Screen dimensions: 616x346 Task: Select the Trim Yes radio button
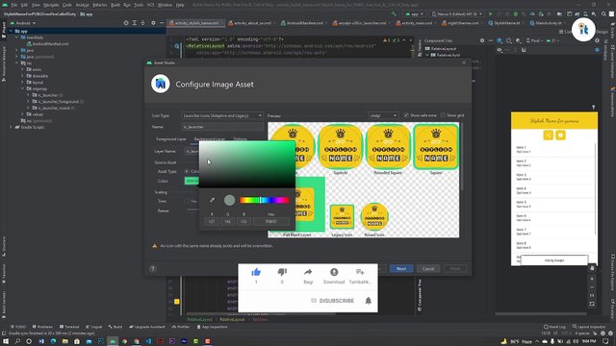[x=187, y=201]
